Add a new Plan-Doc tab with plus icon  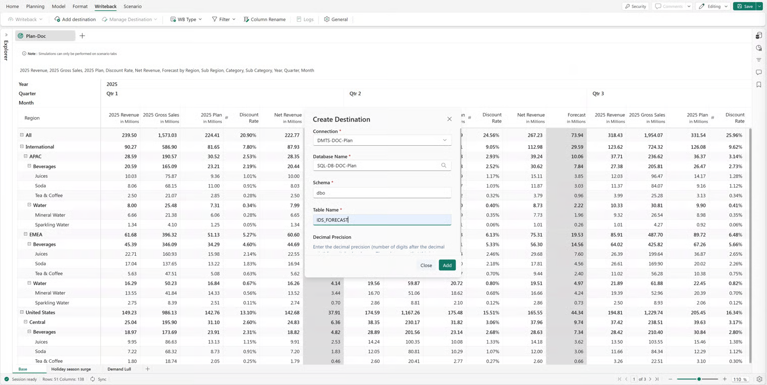pos(82,36)
